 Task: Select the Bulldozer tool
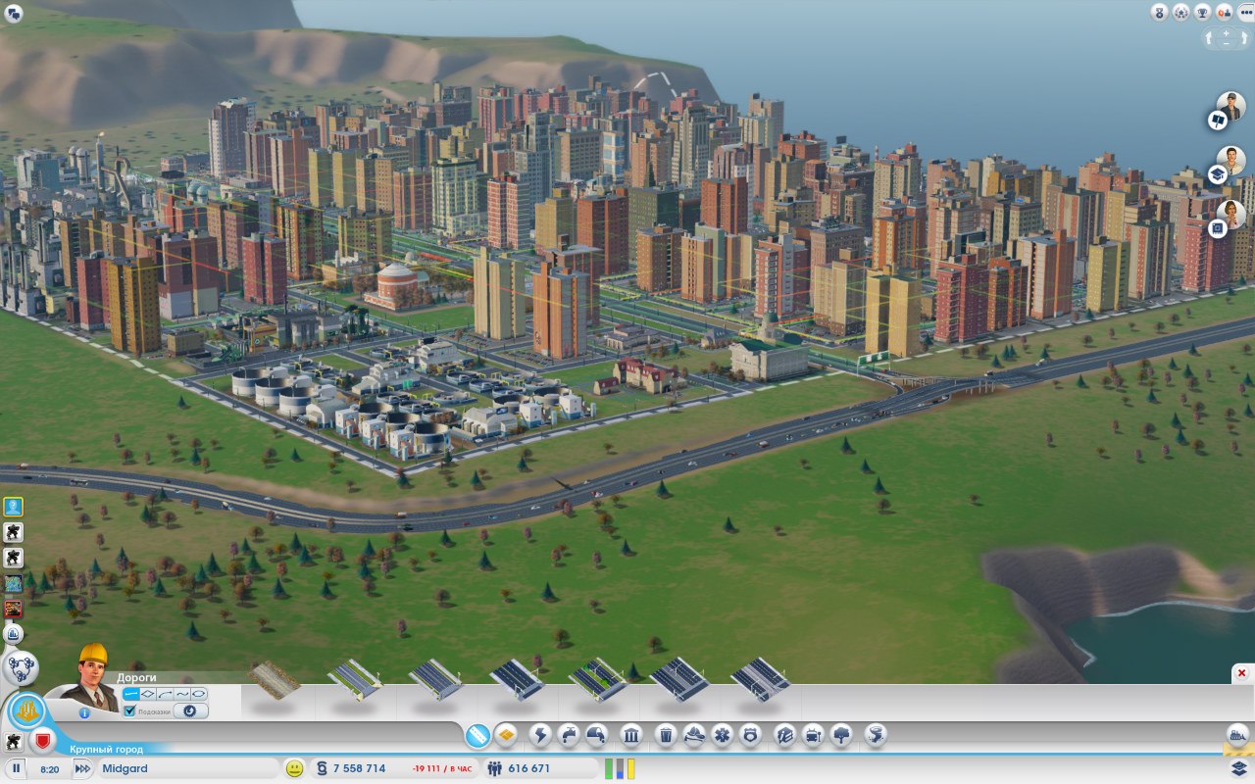click(x=1238, y=735)
